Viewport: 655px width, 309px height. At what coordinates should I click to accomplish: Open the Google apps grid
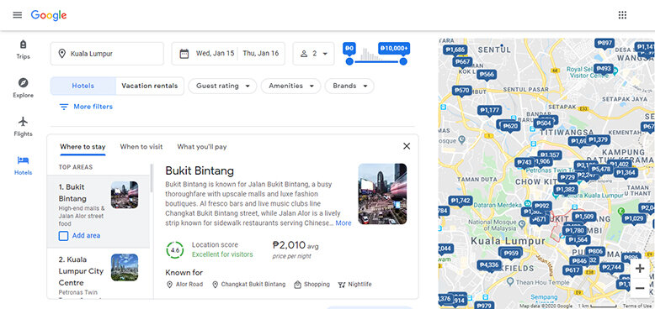coord(622,15)
